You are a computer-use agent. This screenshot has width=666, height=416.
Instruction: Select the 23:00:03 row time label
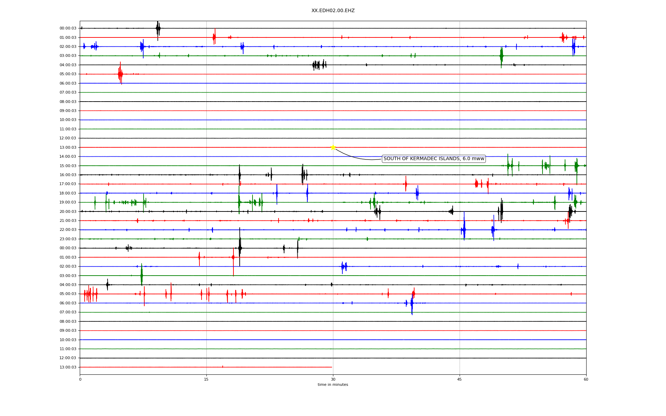click(x=68, y=239)
